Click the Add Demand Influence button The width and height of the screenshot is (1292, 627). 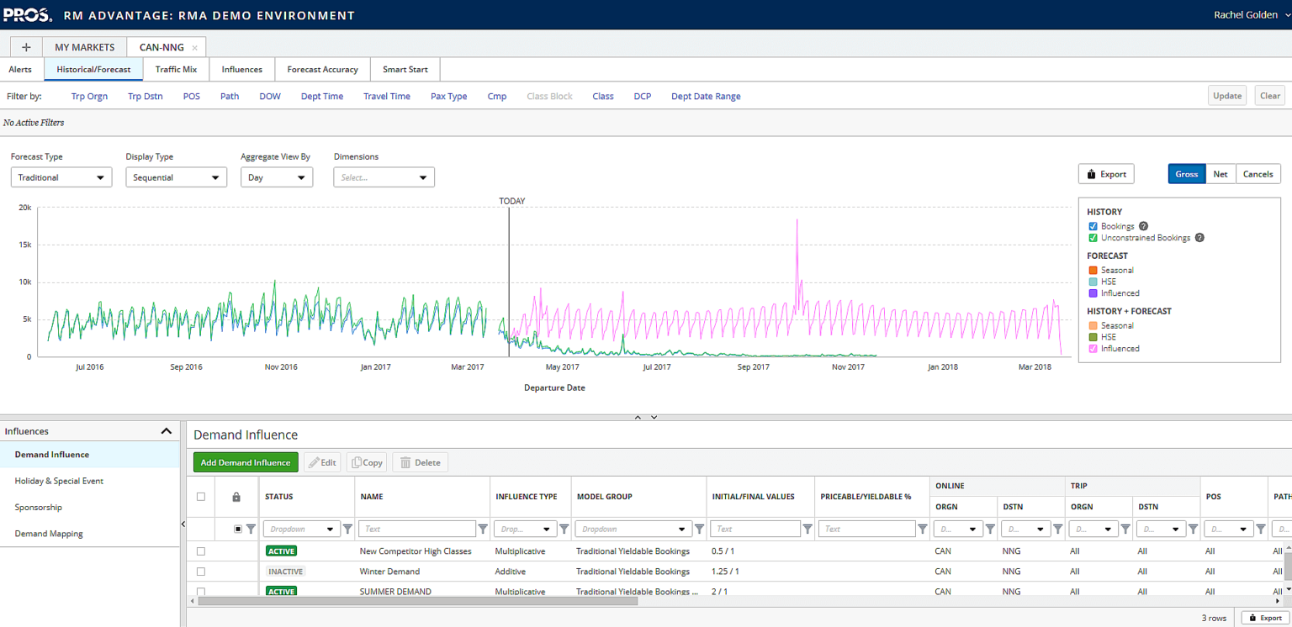[x=245, y=461]
